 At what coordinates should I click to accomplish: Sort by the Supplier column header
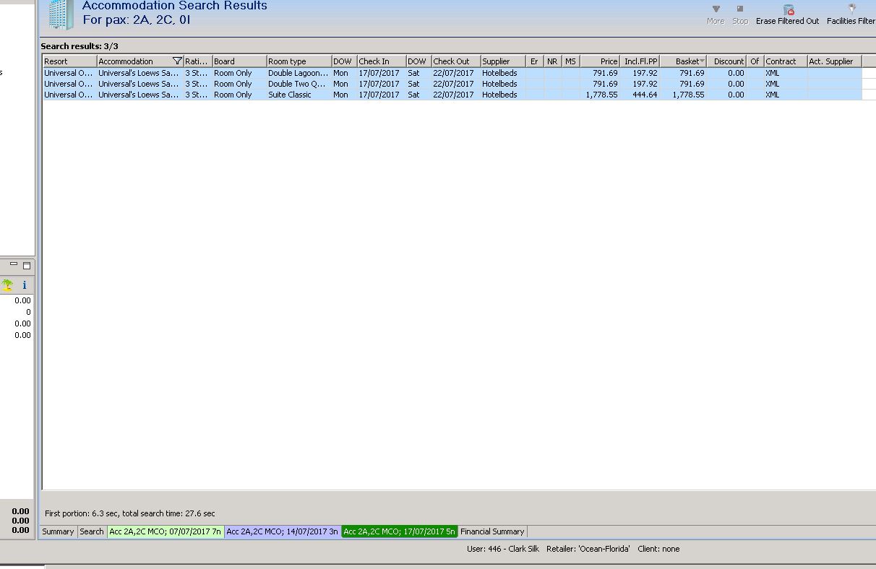[504, 61]
